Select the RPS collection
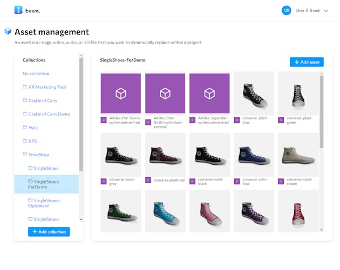 tap(30, 141)
